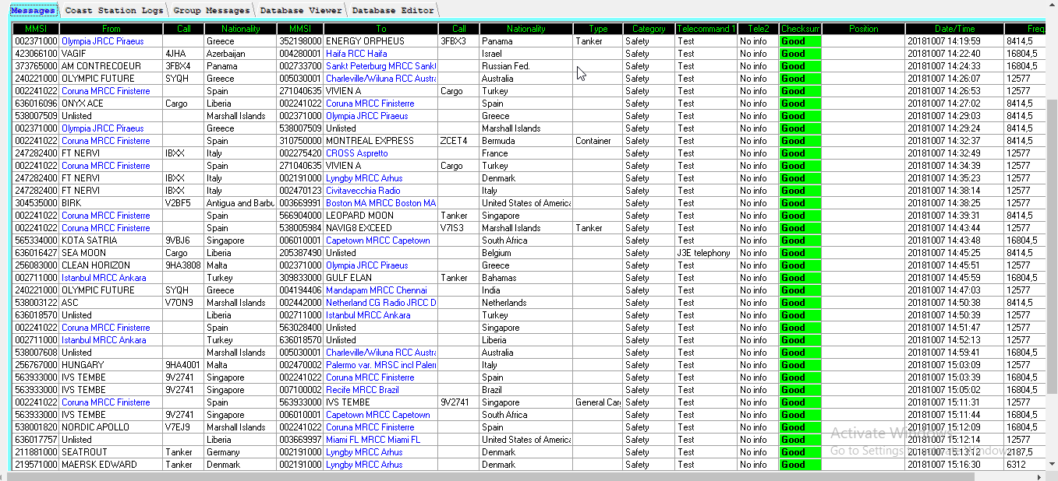Click the Checksum column header
Image resolution: width=1058 pixels, height=481 pixels.
point(800,29)
